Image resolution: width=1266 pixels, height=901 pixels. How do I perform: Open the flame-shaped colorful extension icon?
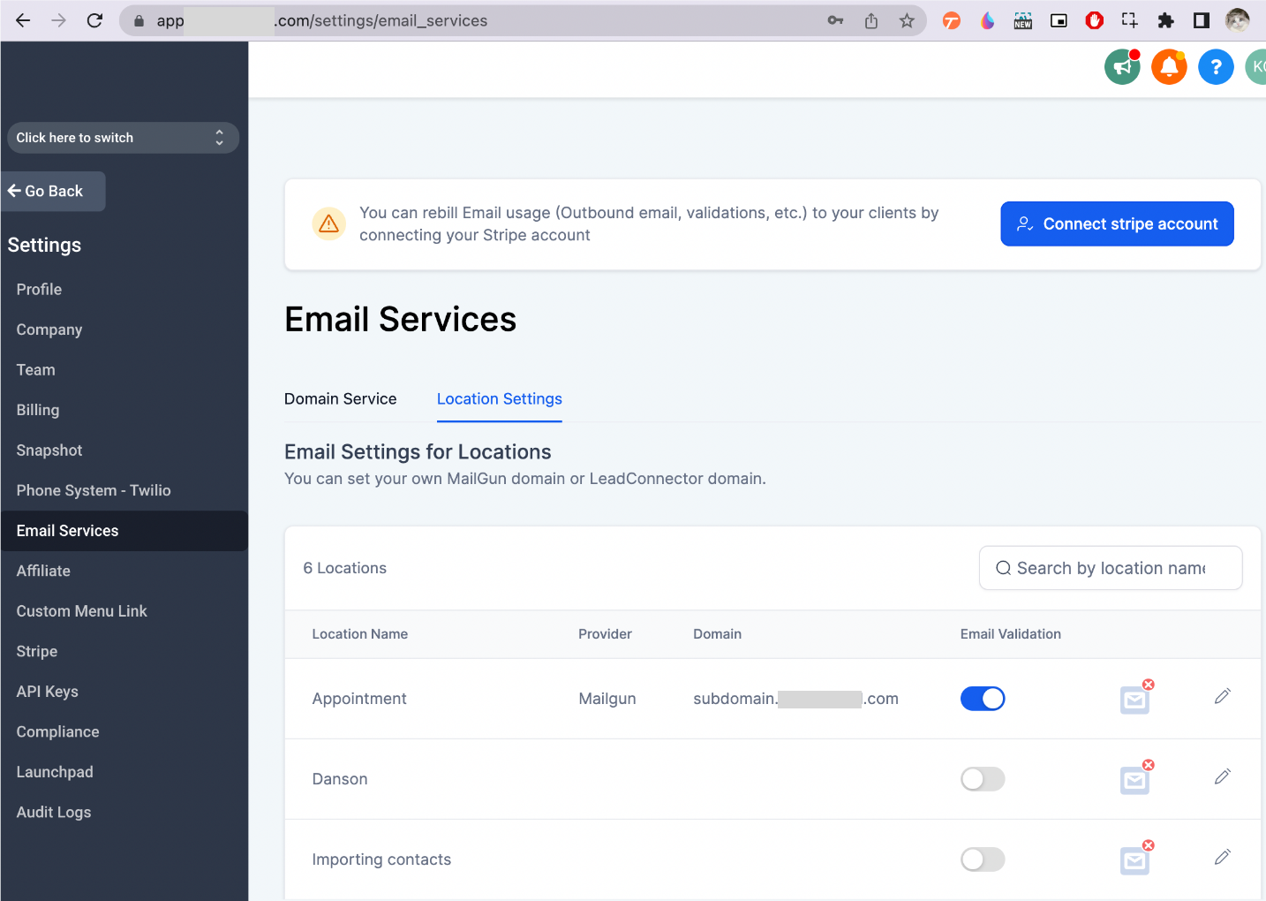click(x=988, y=20)
